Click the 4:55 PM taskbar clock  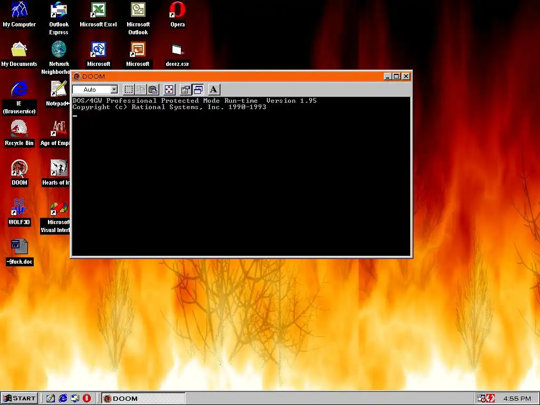(x=517, y=399)
